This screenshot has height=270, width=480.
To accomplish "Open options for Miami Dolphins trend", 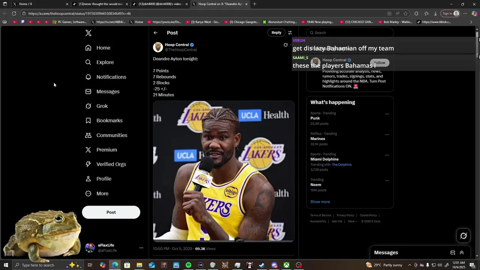I will pyautogui.click(x=387, y=155).
